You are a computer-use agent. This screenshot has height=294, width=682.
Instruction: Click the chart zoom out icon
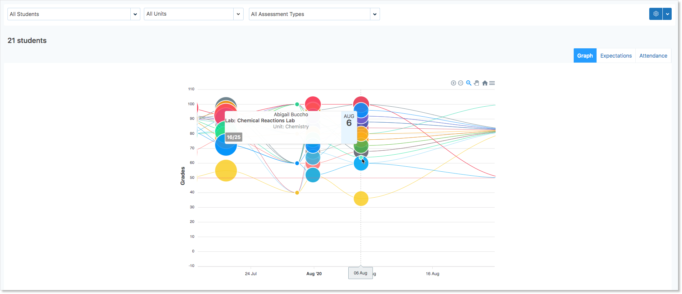point(460,83)
